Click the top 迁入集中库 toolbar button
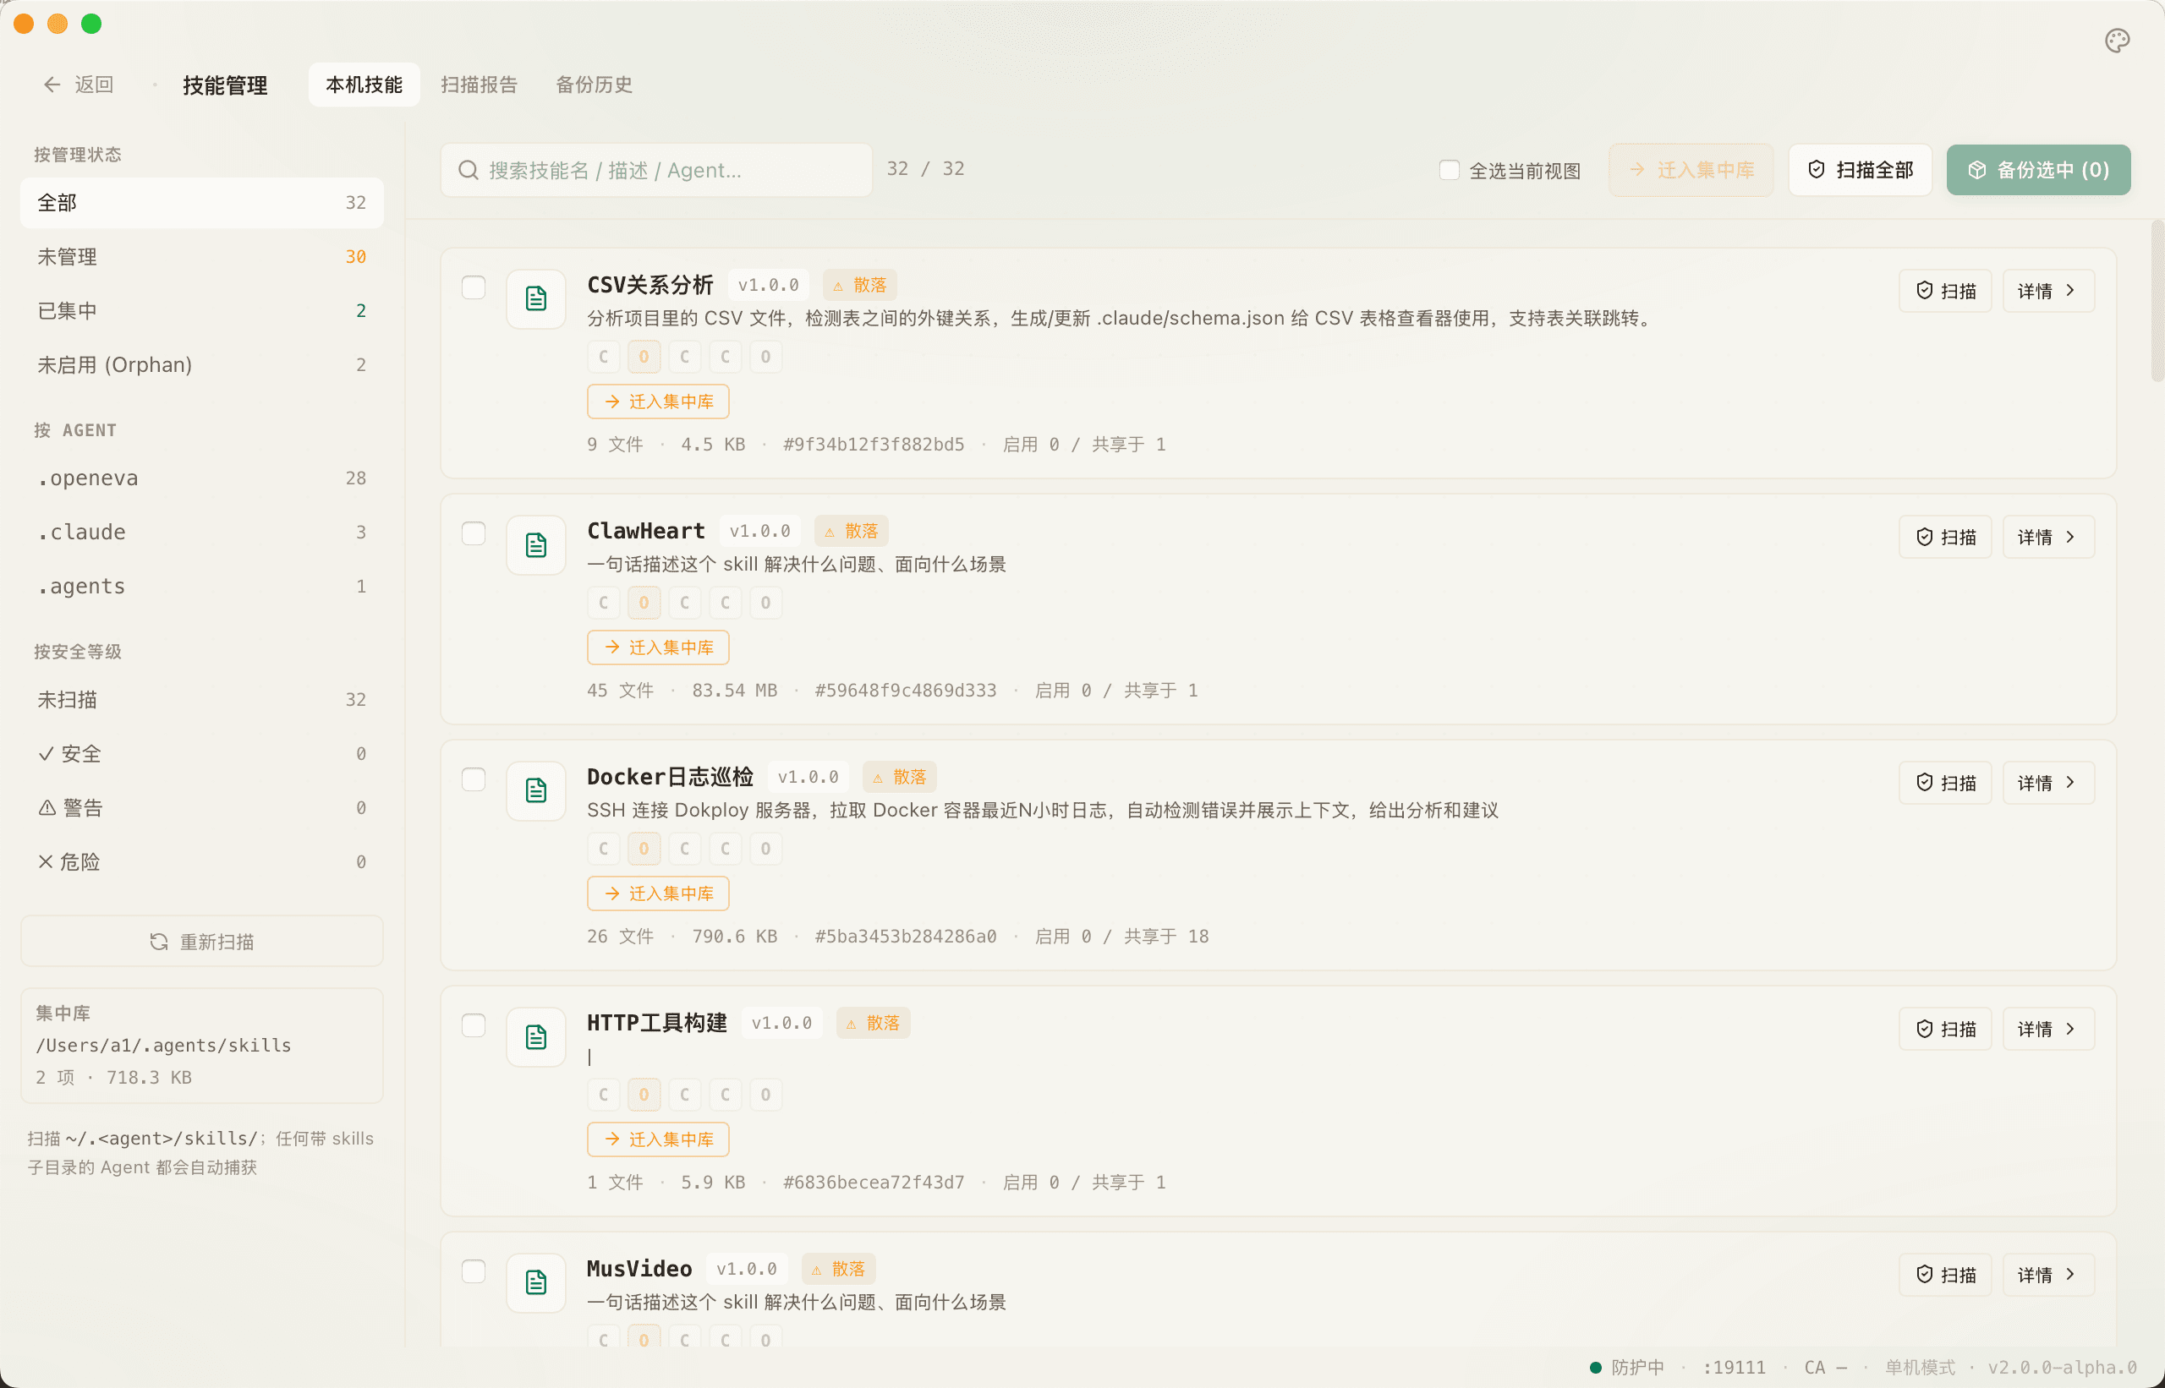 [x=1691, y=169]
